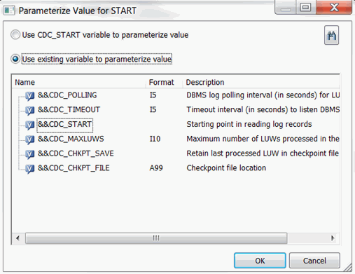Dismiss dialog with Cancel button

point(314,261)
